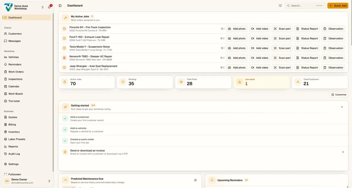The height and width of the screenshot is (188, 352).
Task: Open Status Report for Kenworth T680 job
Action: tap(307, 58)
